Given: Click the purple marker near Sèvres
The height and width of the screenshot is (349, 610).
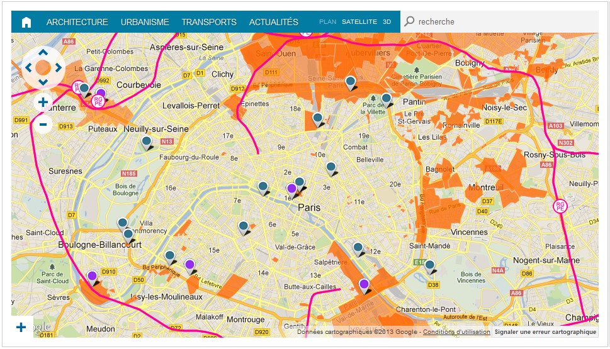Looking at the screenshot, I should 92,276.
